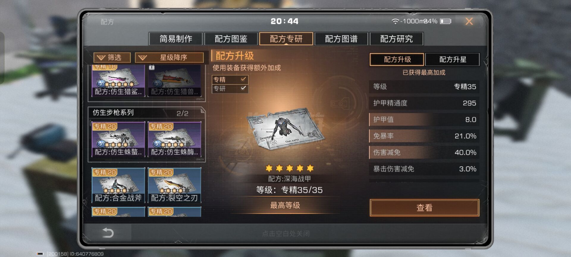Click the battery icon in status bar
The width and height of the screenshot is (571, 257).
pos(445,21)
